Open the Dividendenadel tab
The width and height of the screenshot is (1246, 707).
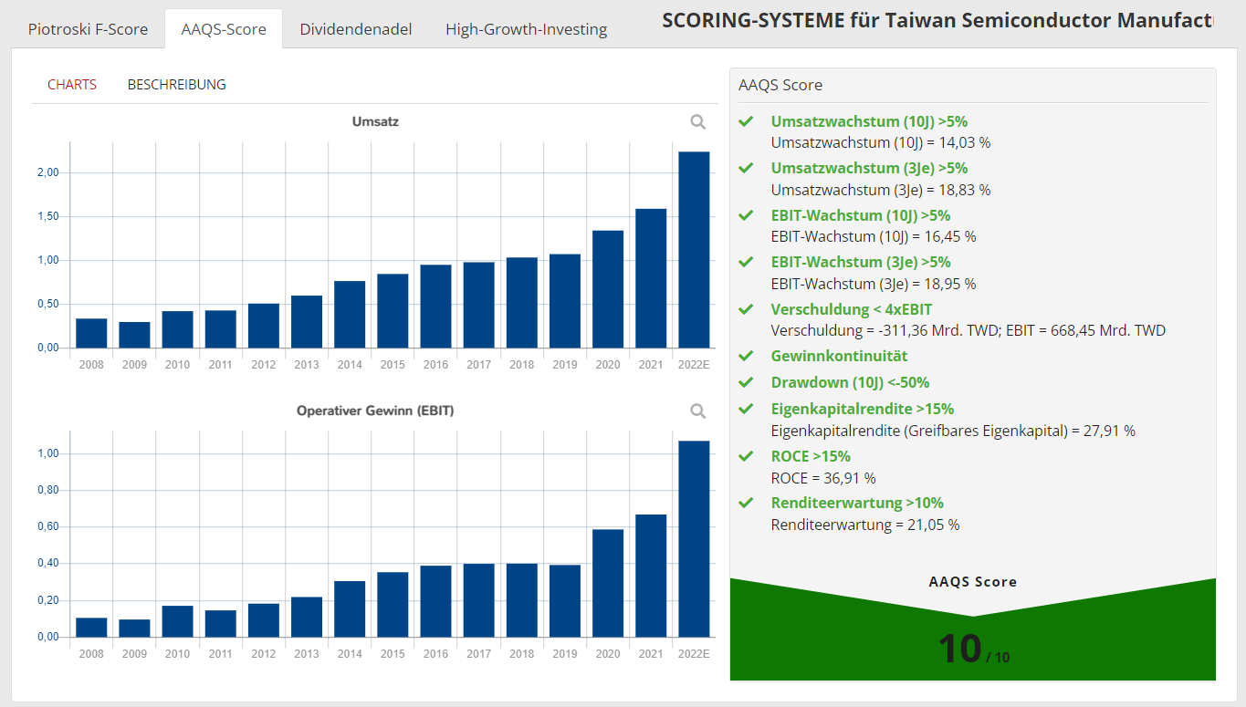coord(356,29)
